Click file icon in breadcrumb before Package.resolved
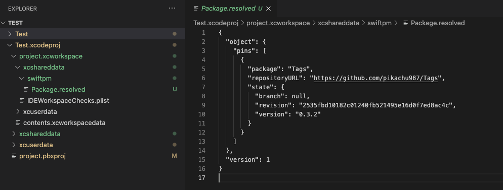The height and width of the screenshot is (190, 503). (406, 23)
